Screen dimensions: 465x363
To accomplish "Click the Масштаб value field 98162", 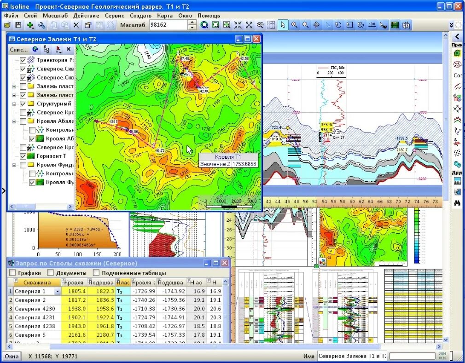I will tap(169, 25).
